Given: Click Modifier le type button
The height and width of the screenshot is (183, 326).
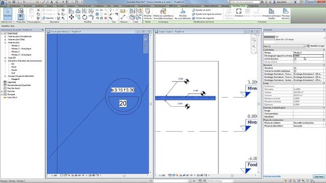Looking at the screenshot, I should click(315, 46).
